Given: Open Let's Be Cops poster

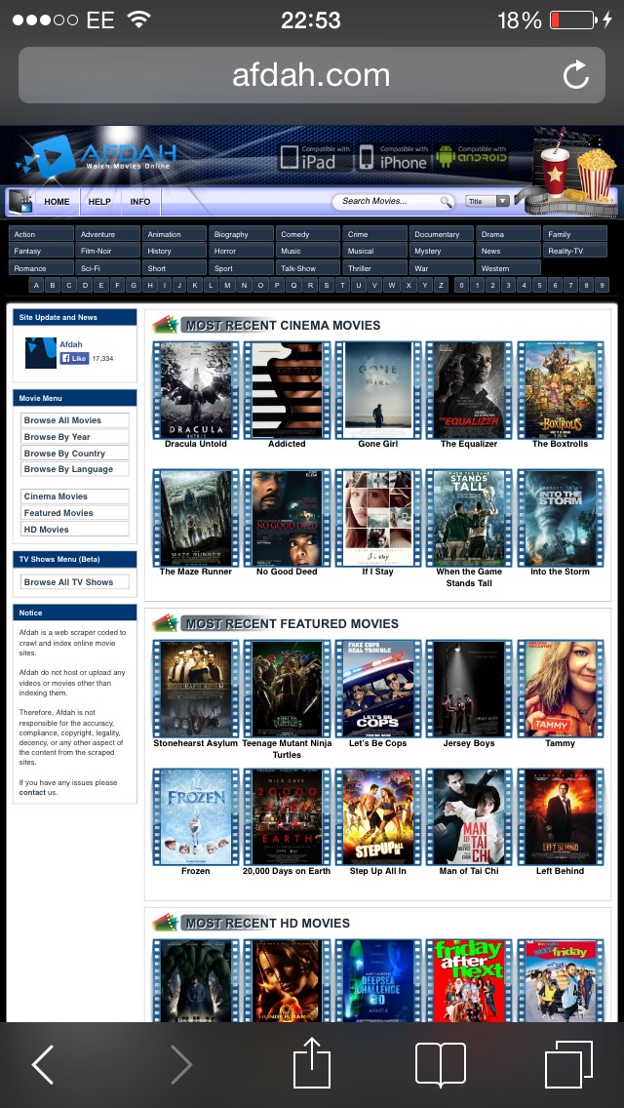Looking at the screenshot, I should click(x=378, y=689).
